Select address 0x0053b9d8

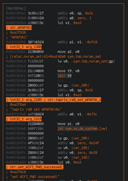(16, 90)
